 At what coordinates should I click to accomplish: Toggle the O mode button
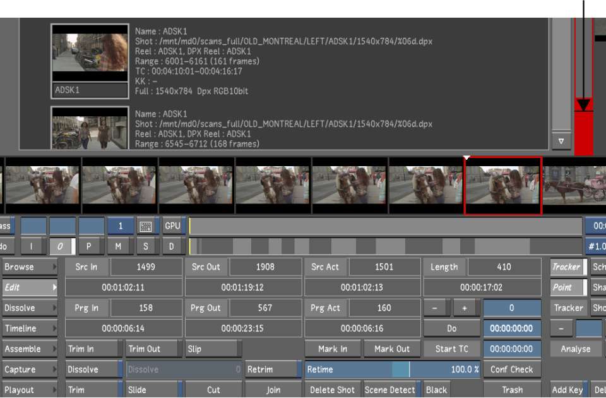click(61, 246)
